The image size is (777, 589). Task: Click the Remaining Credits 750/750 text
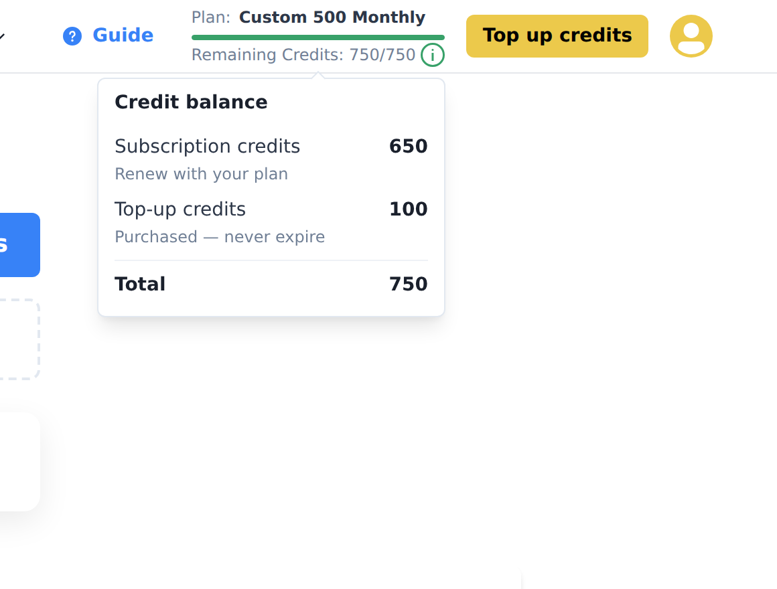point(303,54)
